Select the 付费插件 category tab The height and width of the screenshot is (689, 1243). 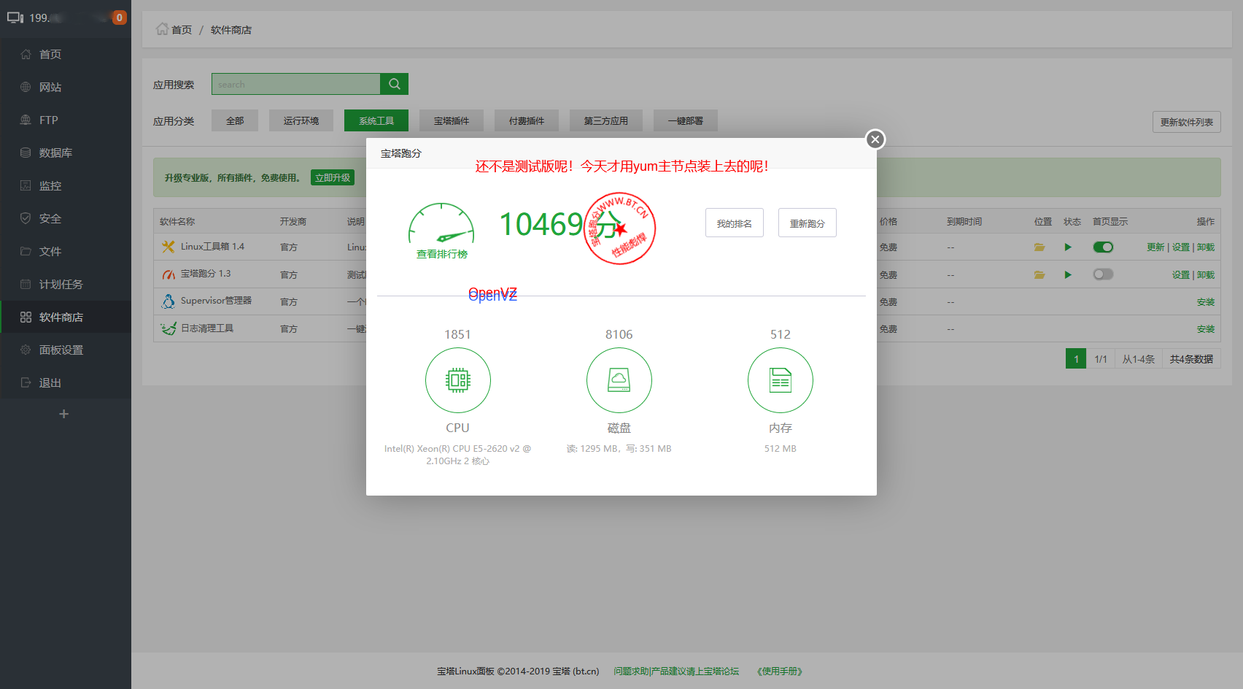click(527, 120)
